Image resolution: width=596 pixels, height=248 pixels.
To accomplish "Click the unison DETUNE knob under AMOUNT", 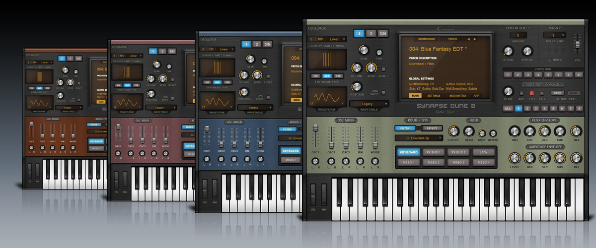I will 508,51.
